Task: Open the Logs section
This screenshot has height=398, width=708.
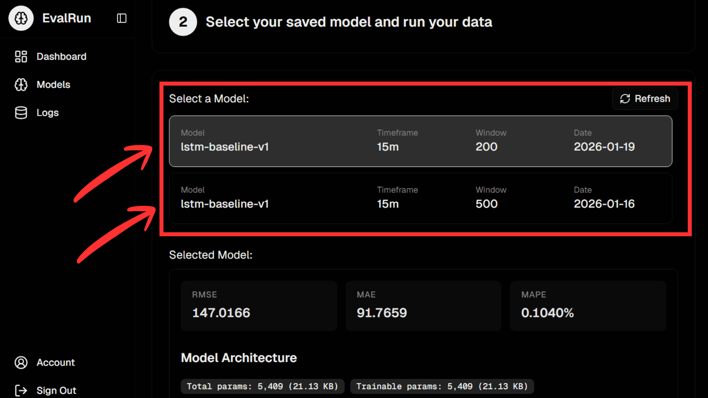Action: (x=48, y=112)
